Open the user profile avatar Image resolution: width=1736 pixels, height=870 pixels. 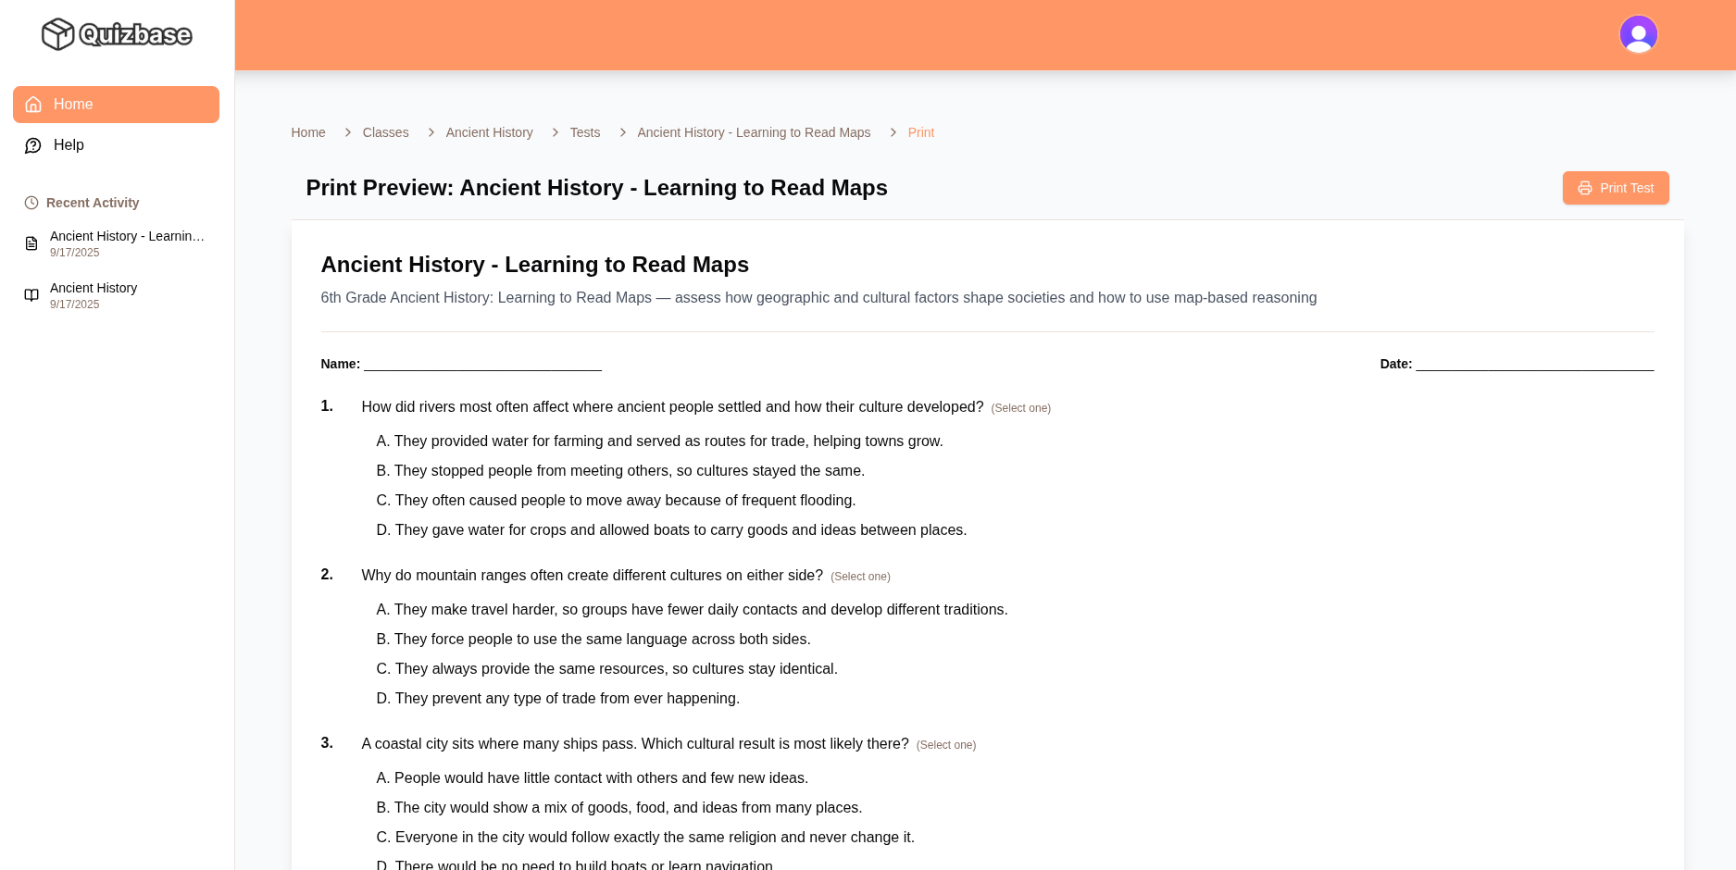(x=1638, y=34)
